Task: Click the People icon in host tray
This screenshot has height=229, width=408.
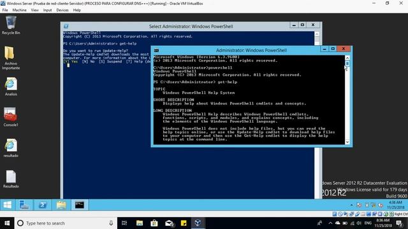Action: 320,223
